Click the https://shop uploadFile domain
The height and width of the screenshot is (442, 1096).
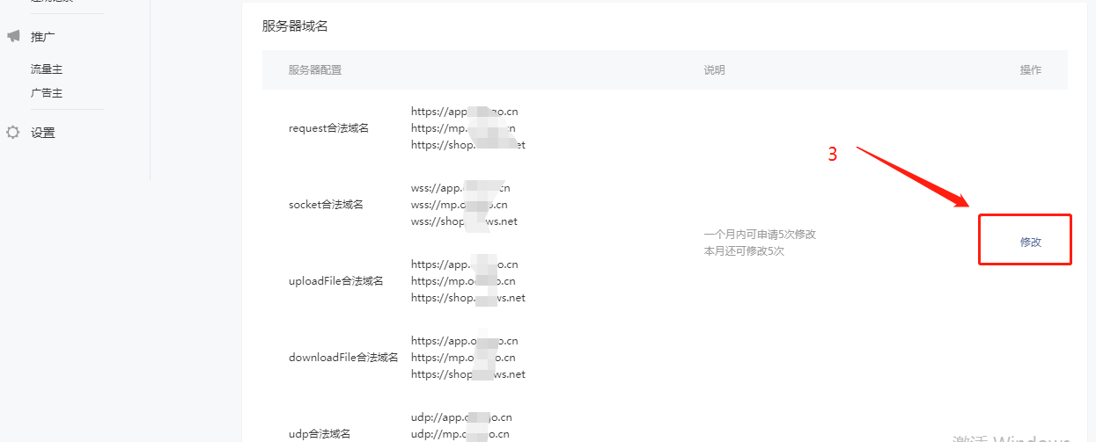pyautogui.click(x=468, y=298)
